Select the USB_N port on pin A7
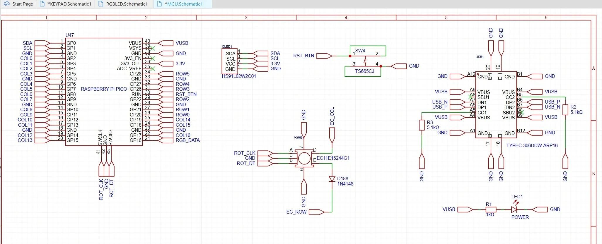Image resolution: width=602 pixels, height=244 pixels. (458, 102)
